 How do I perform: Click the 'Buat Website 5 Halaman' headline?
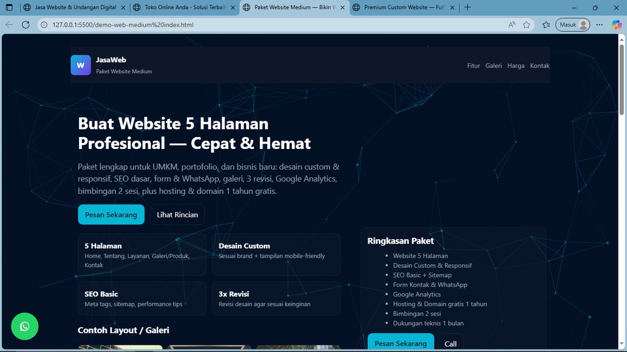173,123
